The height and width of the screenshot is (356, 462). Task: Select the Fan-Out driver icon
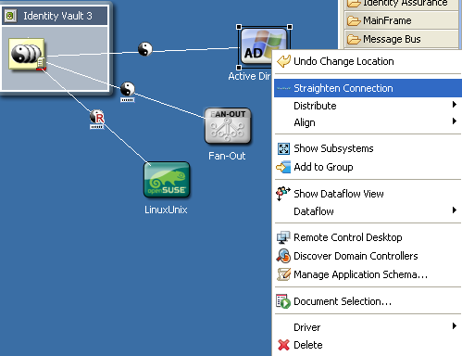[x=228, y=126]
